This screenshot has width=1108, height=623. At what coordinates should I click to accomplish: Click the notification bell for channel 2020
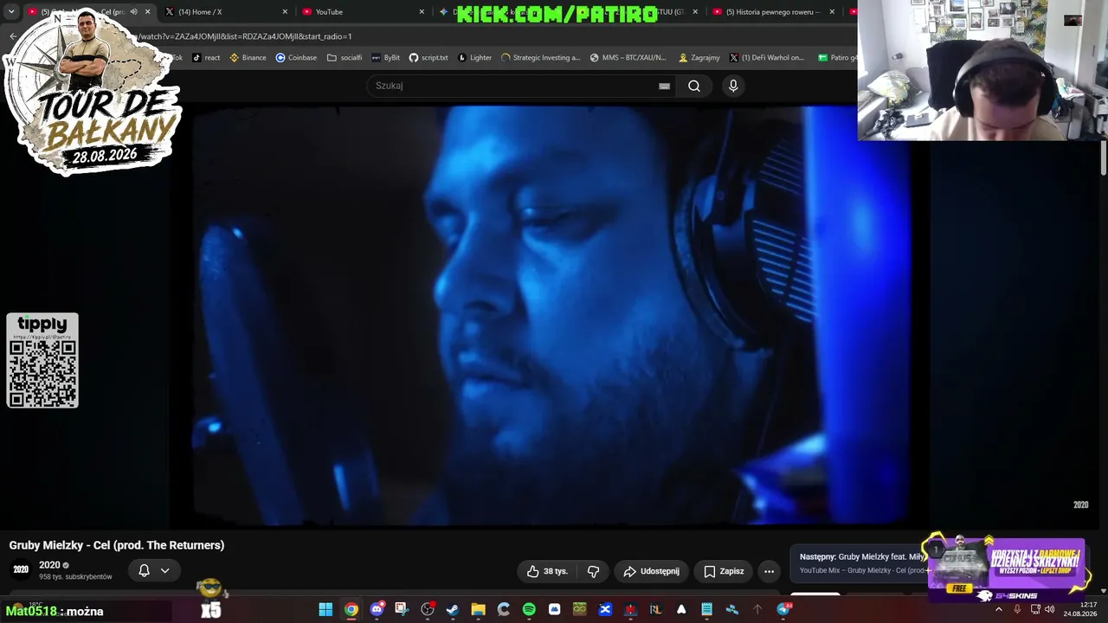click(144, 570)
